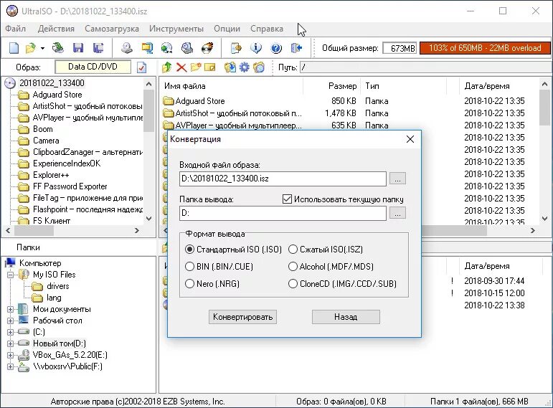The height and width of the screenshot is (408, 553).
Task: Browse for input image file button
Action: [397, 179]
